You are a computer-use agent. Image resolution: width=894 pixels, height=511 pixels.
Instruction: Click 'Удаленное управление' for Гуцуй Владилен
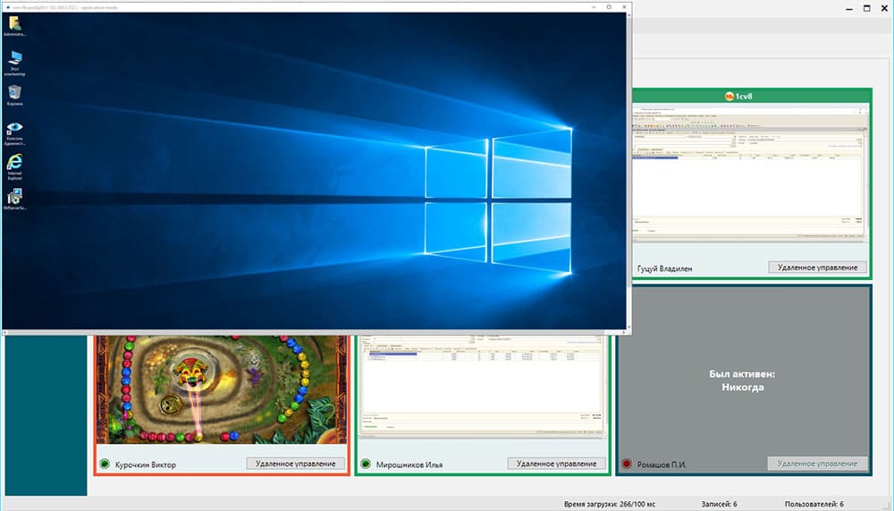pos(817,267)
